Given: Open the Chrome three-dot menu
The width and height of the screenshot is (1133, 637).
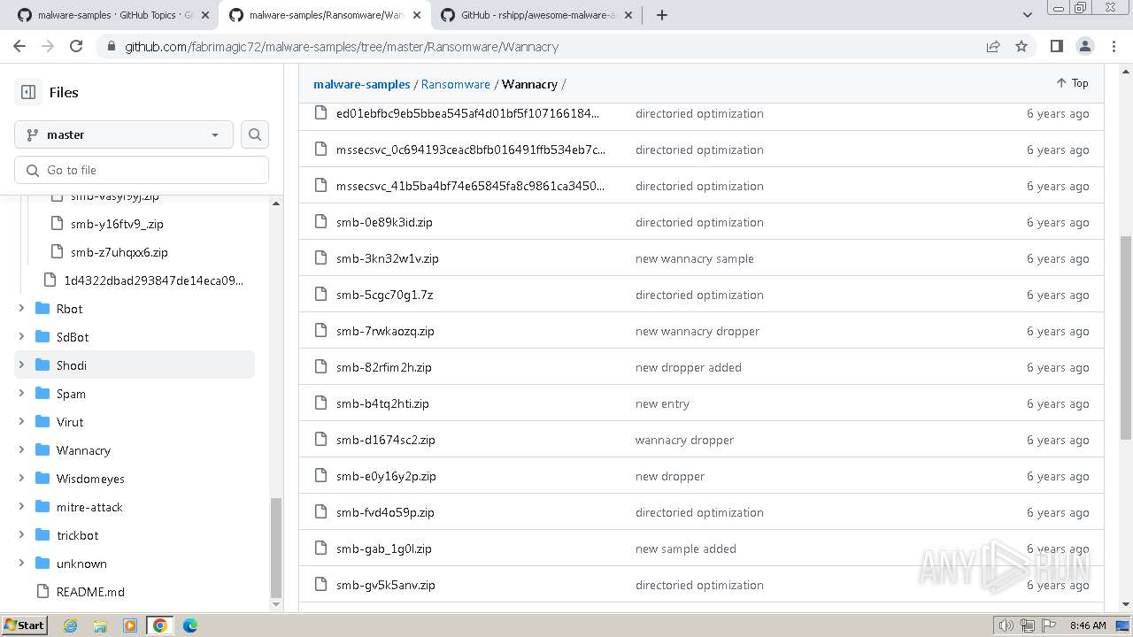Looking at the screenshot, I should [1113, 47].
